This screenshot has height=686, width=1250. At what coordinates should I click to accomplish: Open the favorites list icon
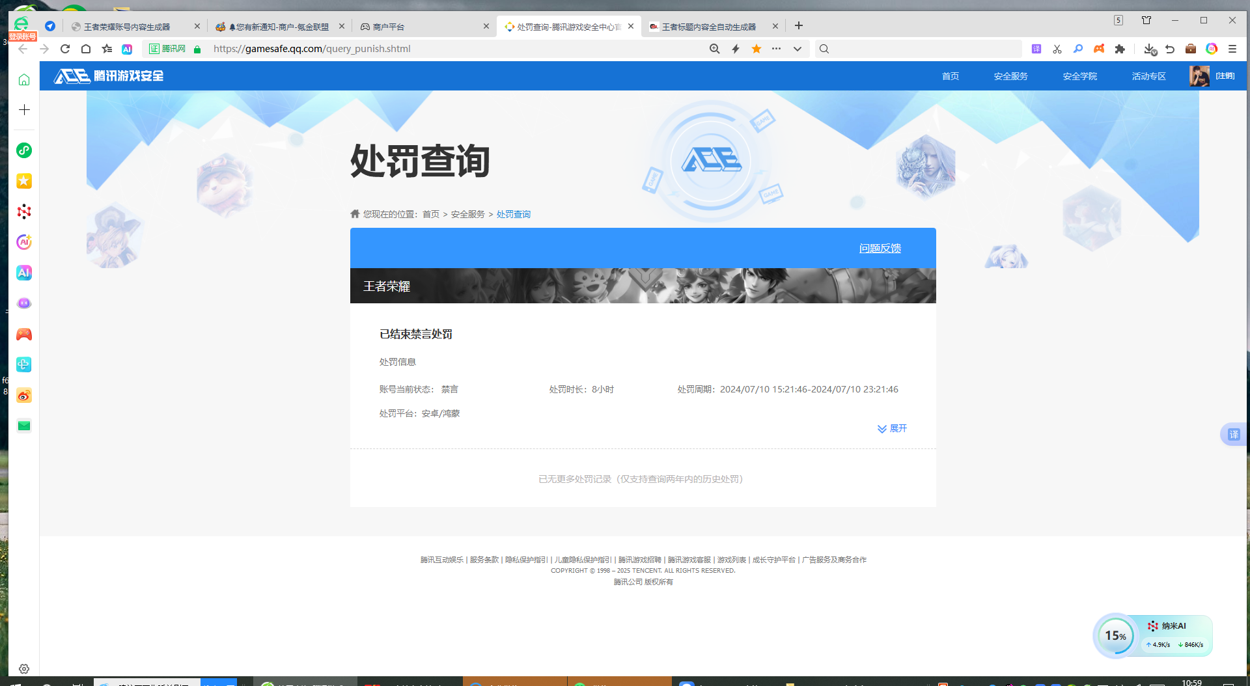click(107, 49)
